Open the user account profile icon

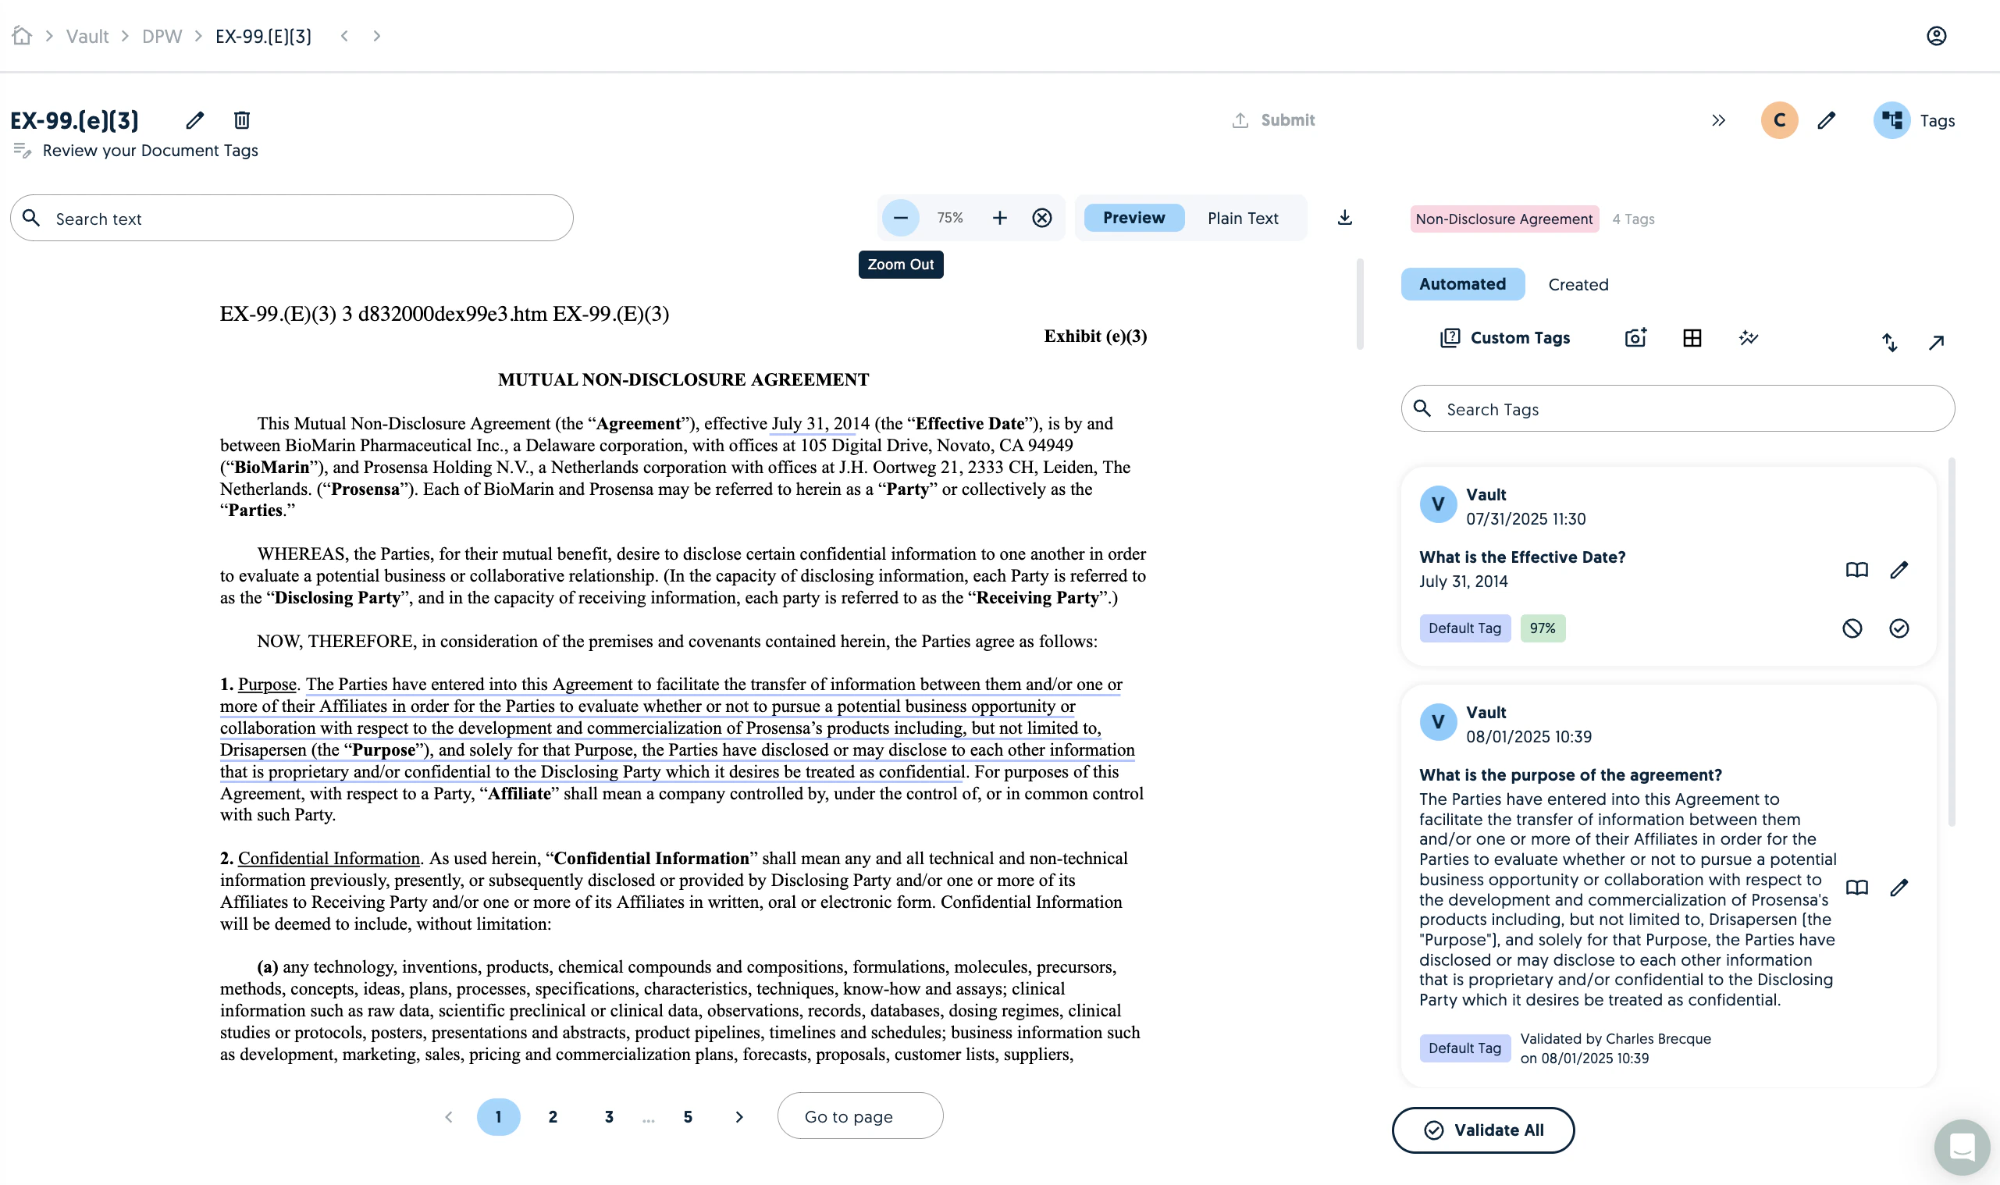1936,36
